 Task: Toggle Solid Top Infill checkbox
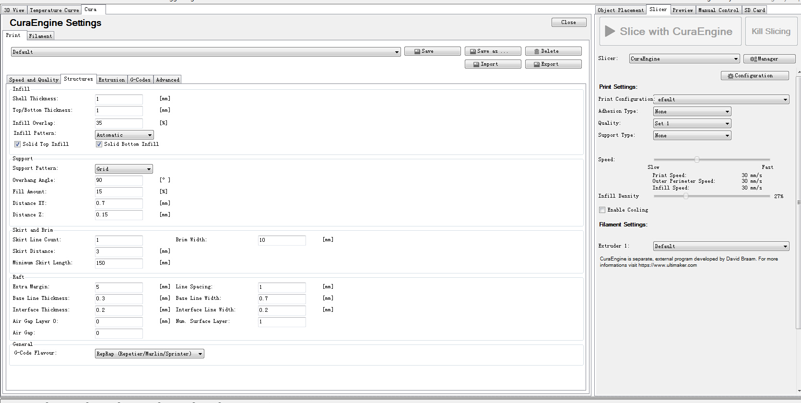[x=18, y=144]
